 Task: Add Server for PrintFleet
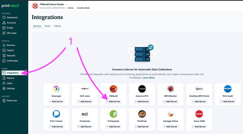click(x=142, y=127)
